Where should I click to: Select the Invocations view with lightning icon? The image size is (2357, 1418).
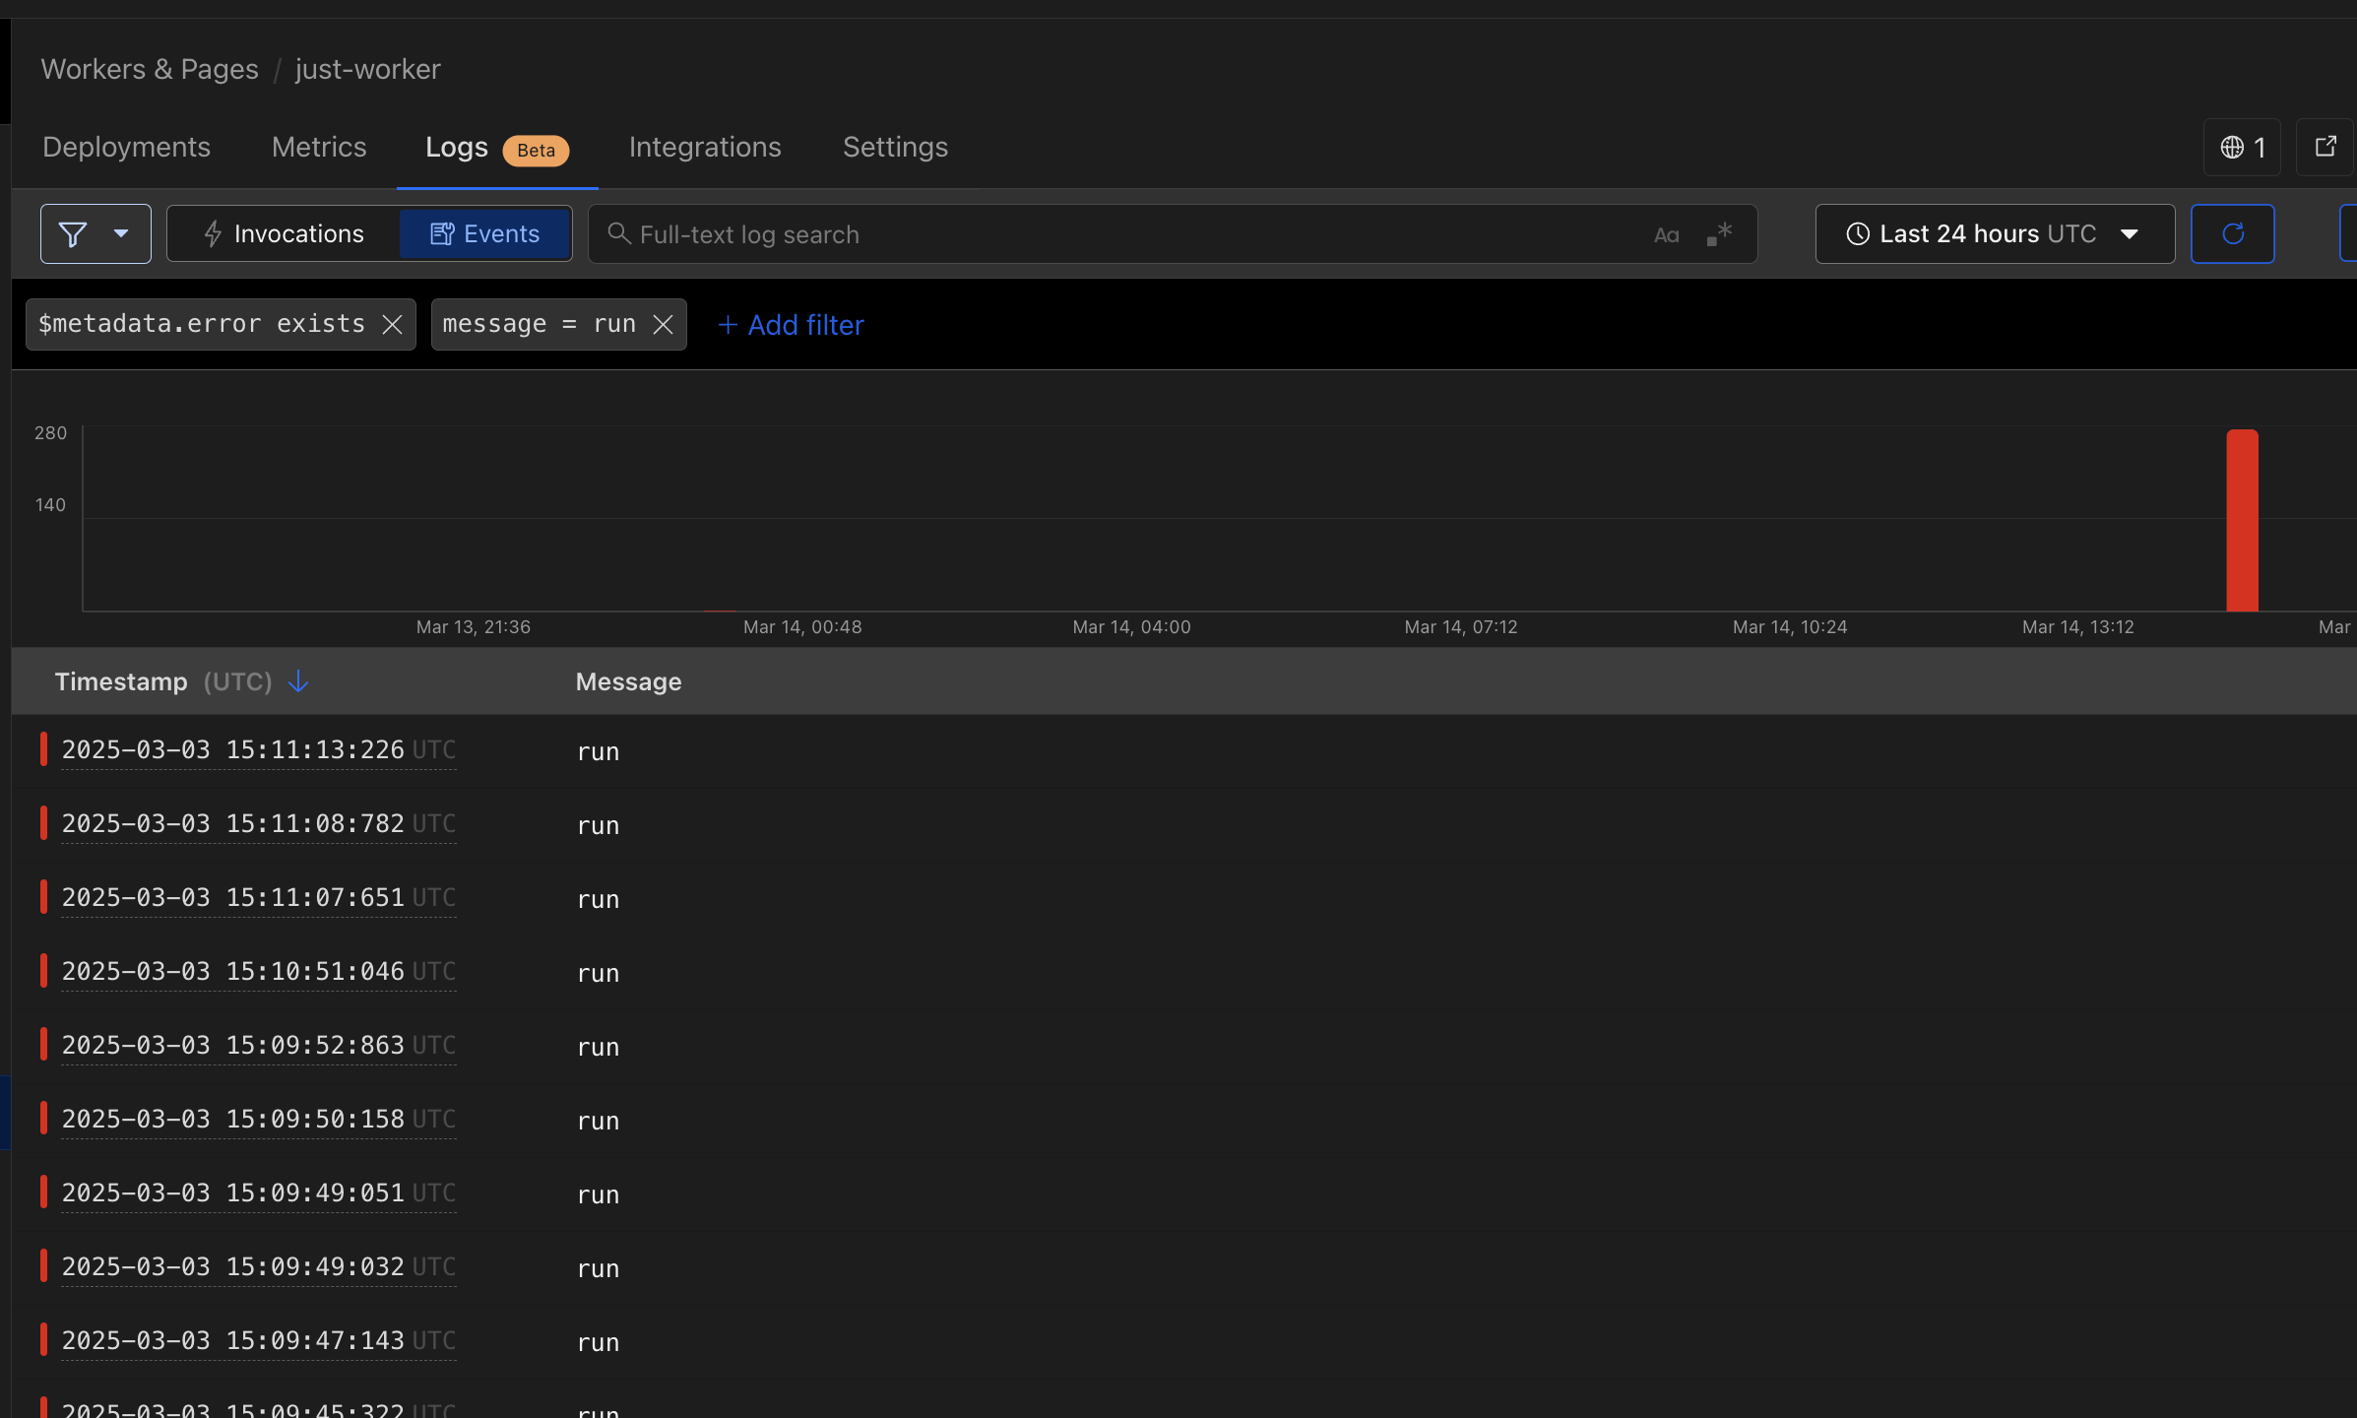coord(284,233)
